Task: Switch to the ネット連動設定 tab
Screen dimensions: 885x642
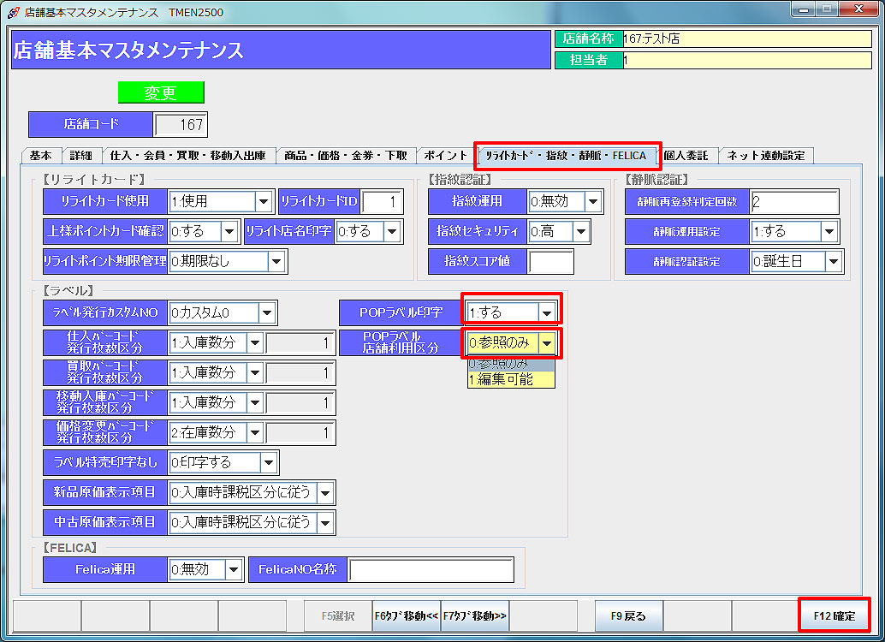Action: [766, 156]
